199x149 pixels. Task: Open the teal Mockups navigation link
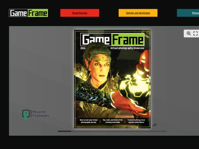(x=188, y=13)
